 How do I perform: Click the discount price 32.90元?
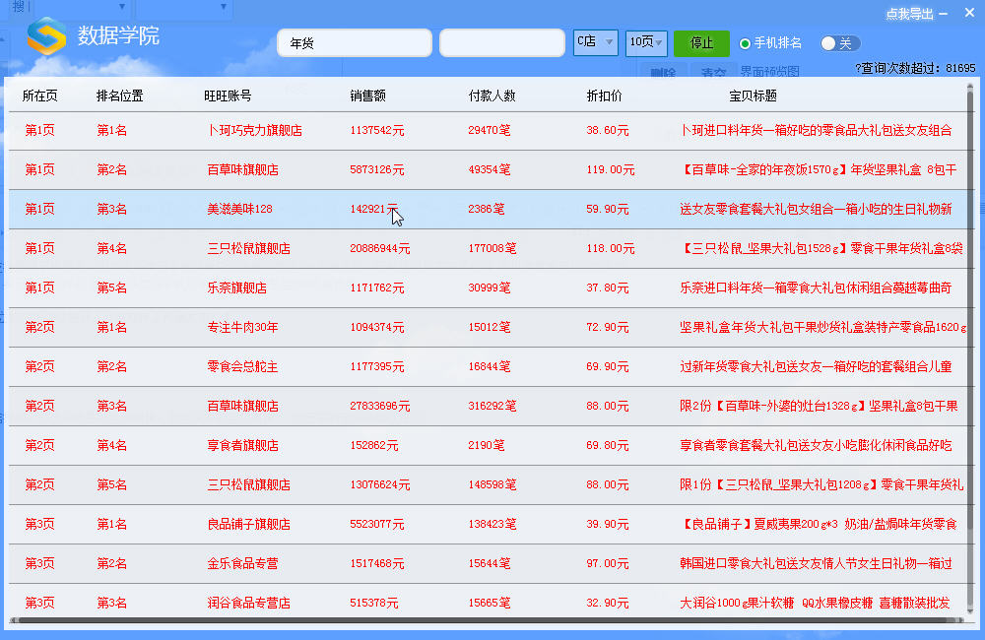(x=607, y=603)
